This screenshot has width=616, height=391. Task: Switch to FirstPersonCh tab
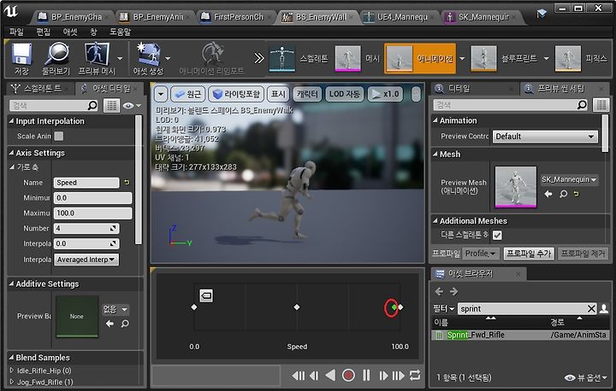click(x=234, y=17)
